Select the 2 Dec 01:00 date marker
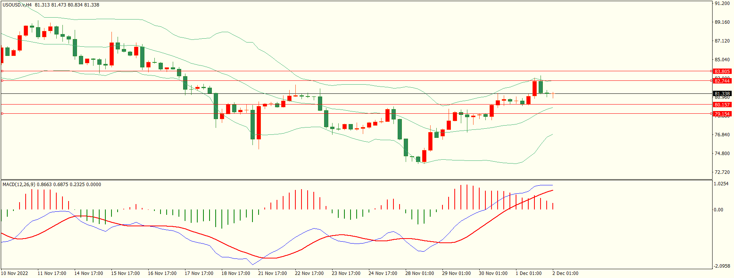Screen dimensions: 734x278 (565, 273)
